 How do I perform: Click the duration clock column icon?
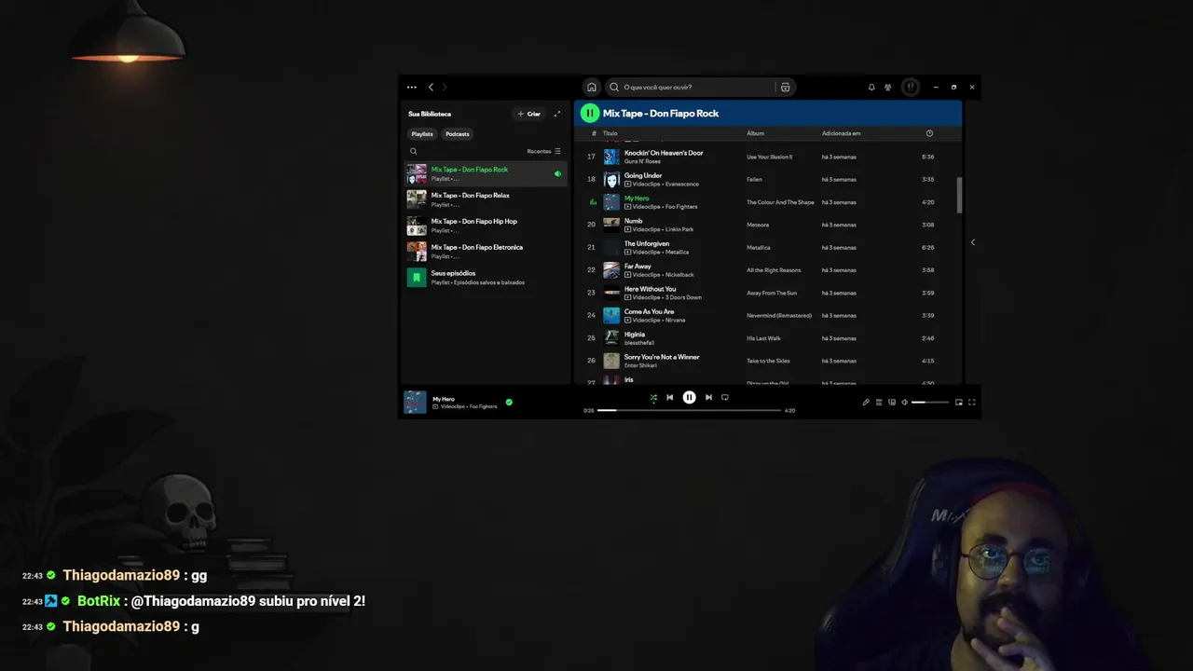coord(929,133)
